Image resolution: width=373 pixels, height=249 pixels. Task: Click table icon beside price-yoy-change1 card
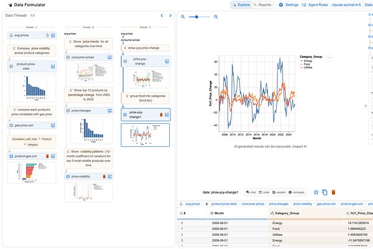(125, 115)
